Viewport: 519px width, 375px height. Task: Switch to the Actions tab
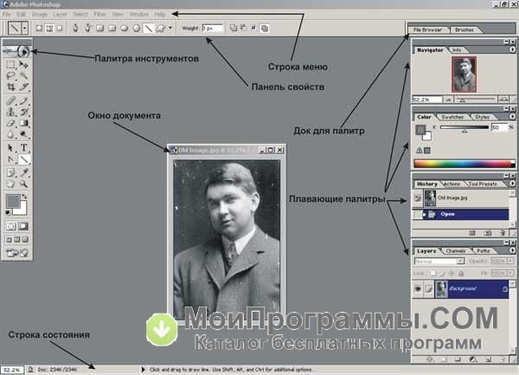tap(452, 184)
